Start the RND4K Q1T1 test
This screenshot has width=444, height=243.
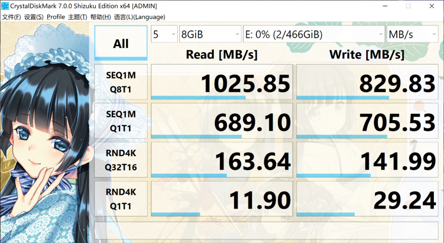(121, 199)
